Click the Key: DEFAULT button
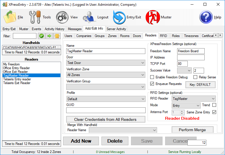225x155 pixels. [x=200, y=85]
